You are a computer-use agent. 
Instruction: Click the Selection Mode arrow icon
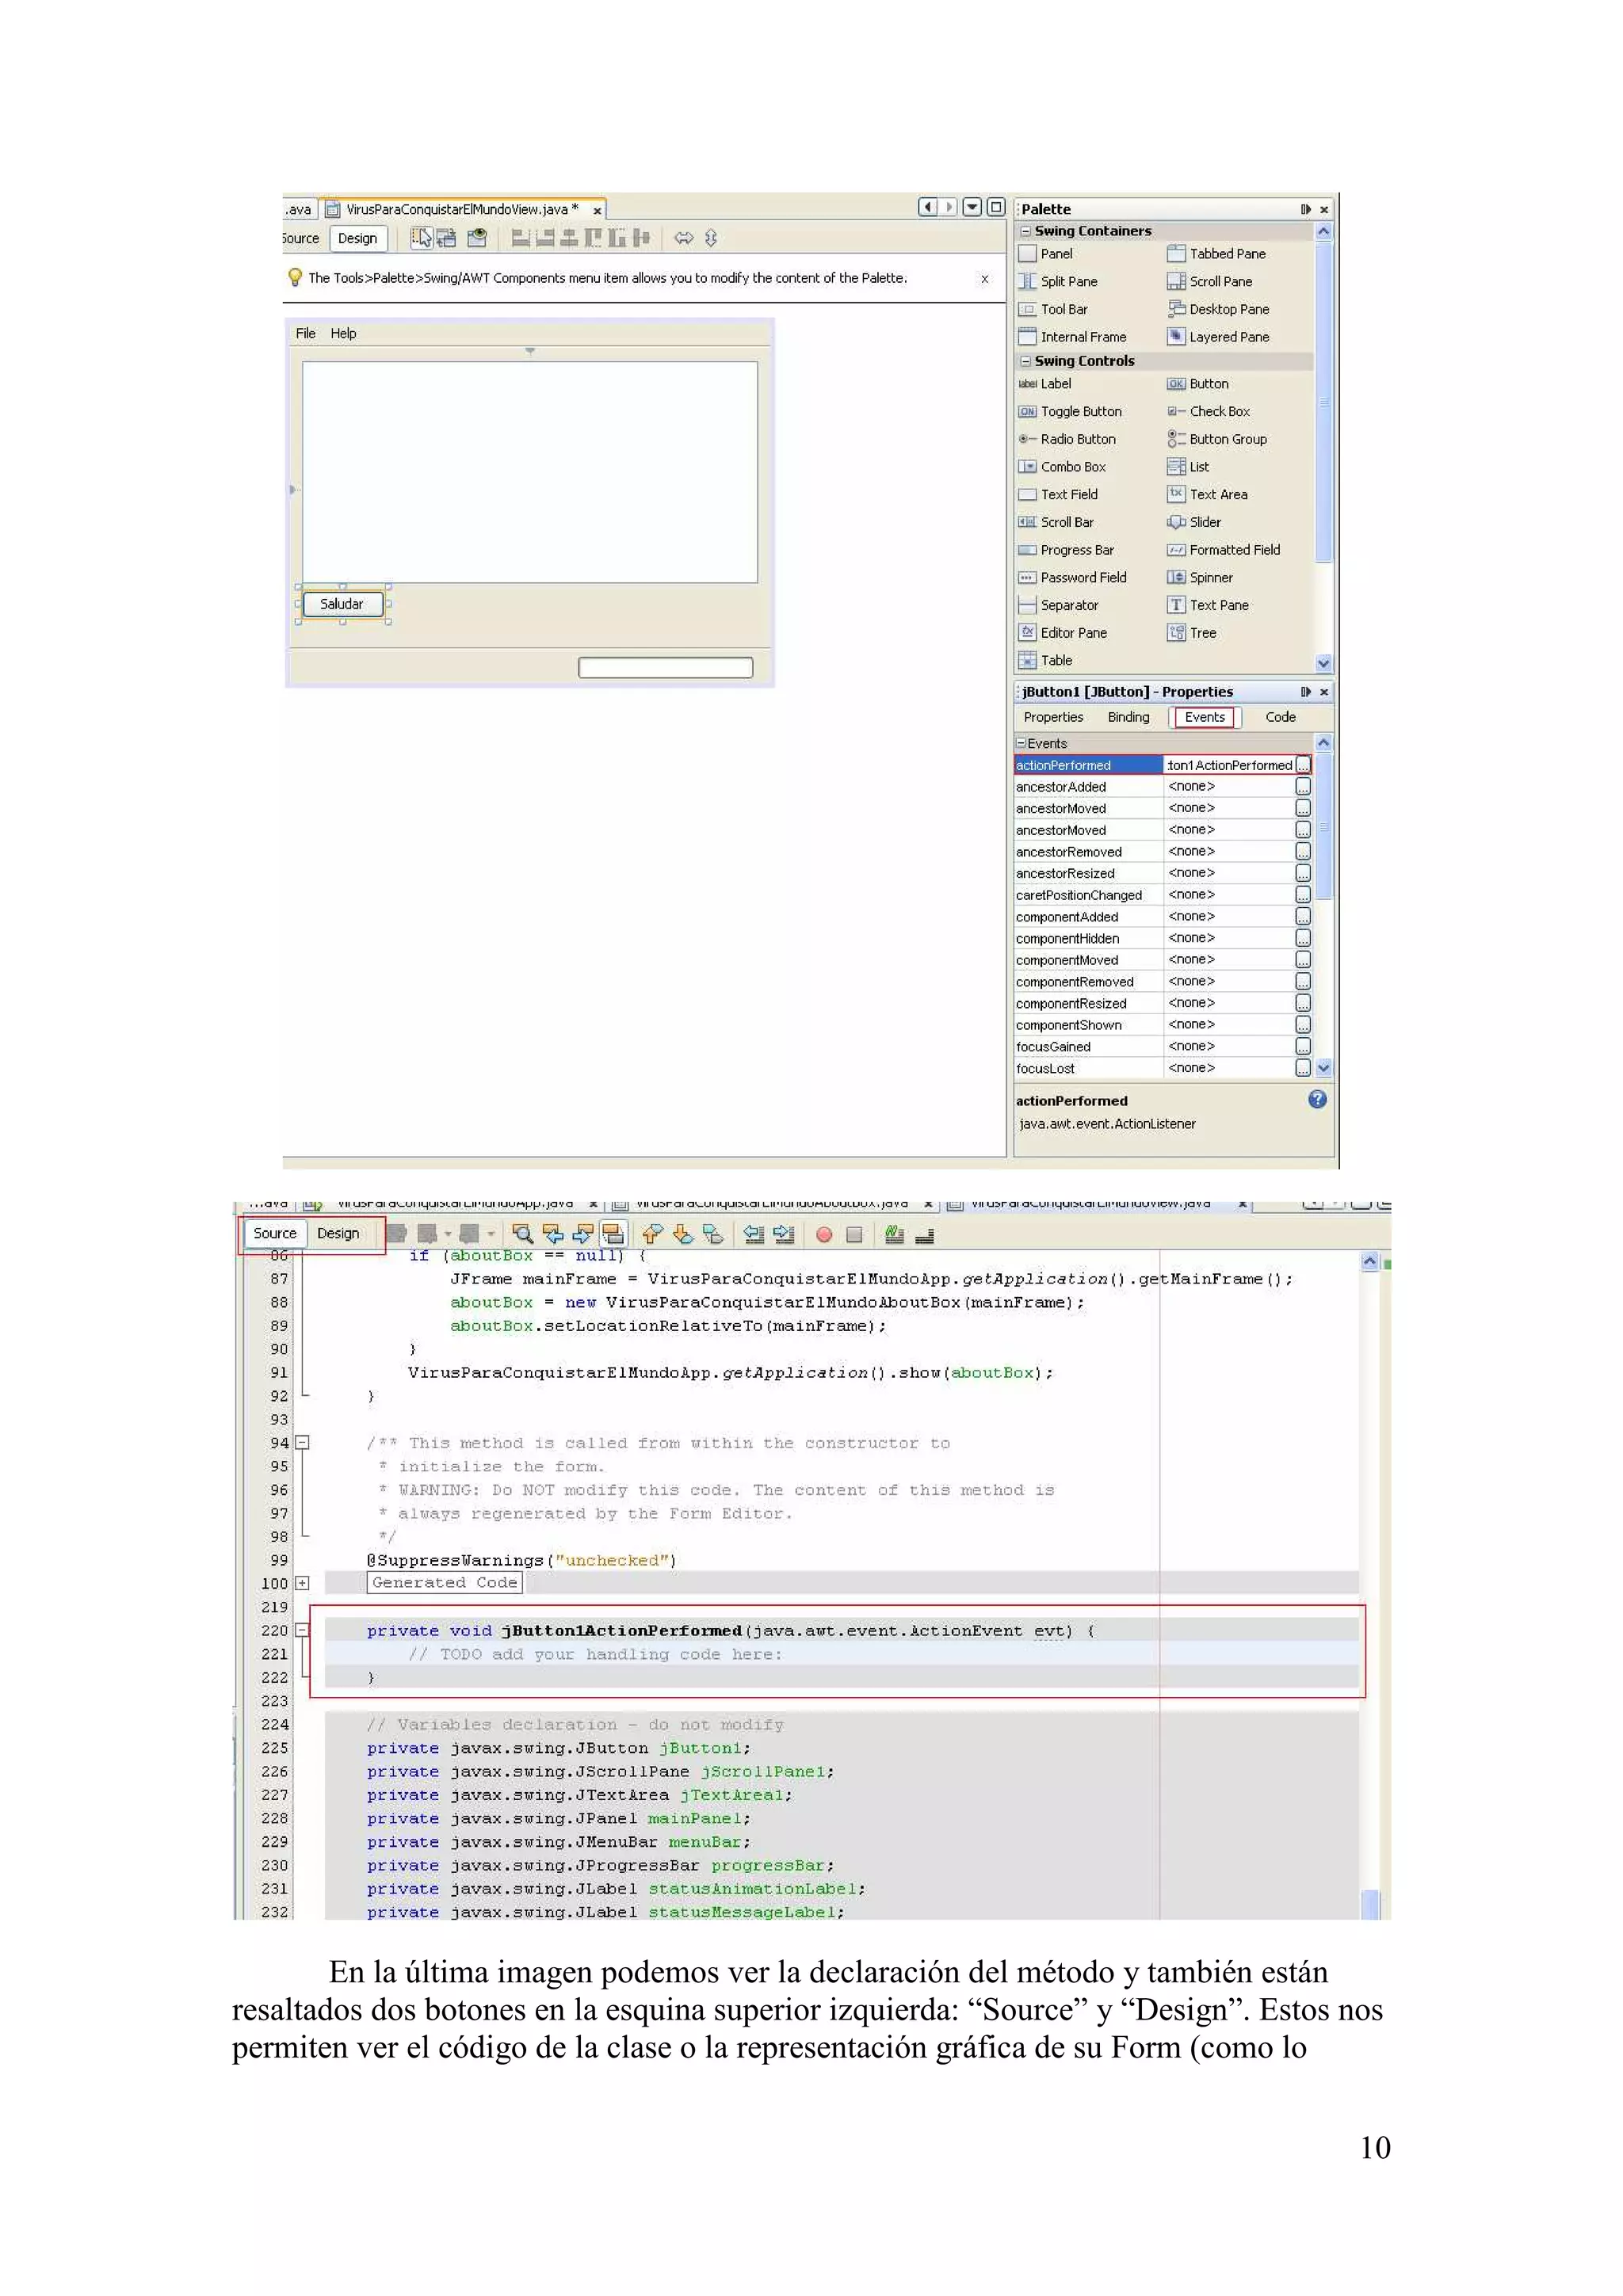(x=423, y=238)
